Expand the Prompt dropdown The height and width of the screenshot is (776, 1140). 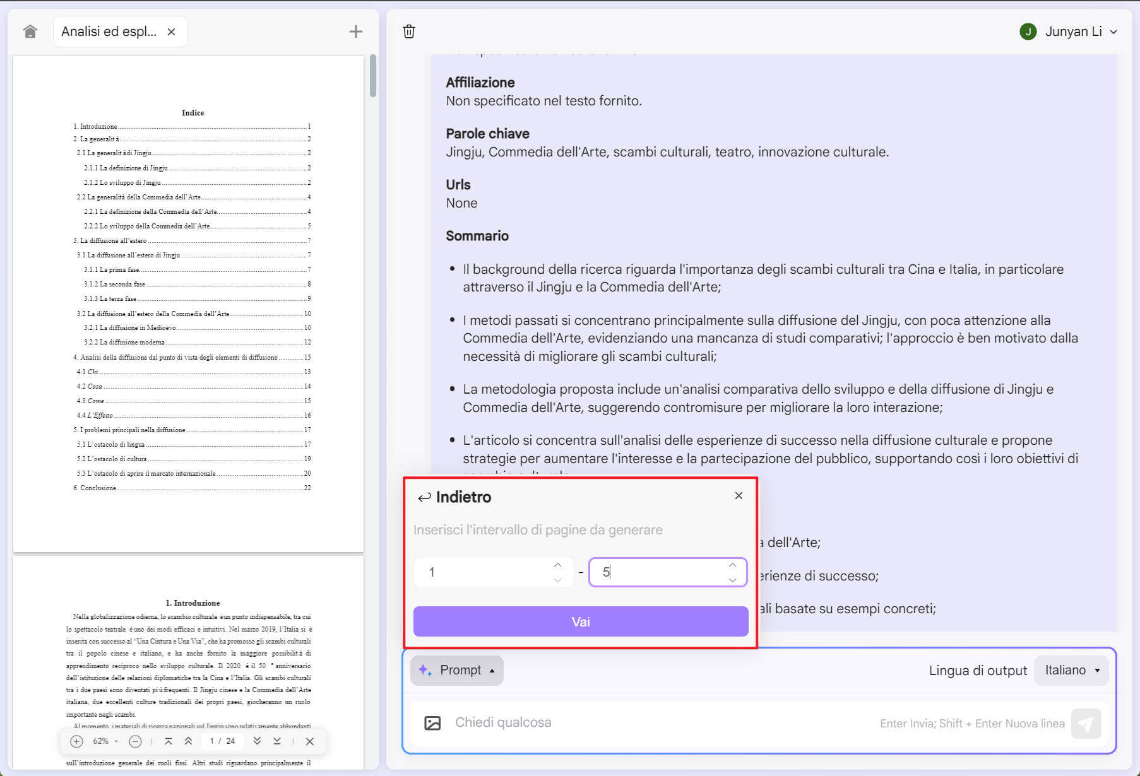(x=457, y=670)
